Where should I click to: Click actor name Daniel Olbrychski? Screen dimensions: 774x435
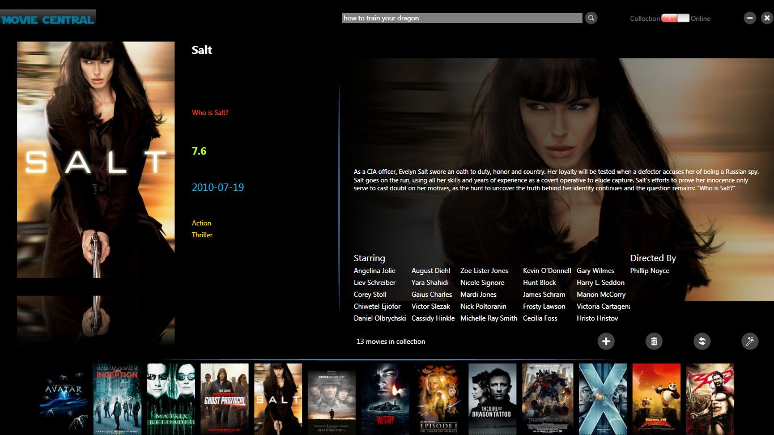(x=380, y=318)
